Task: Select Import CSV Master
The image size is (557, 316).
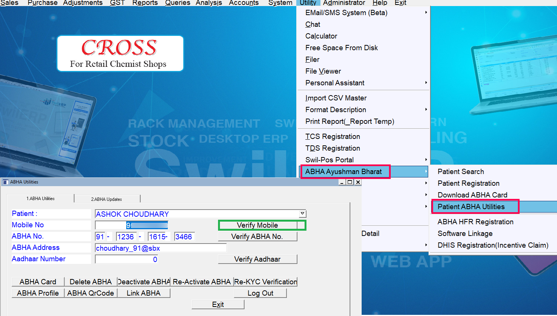Action: [364, 98]
